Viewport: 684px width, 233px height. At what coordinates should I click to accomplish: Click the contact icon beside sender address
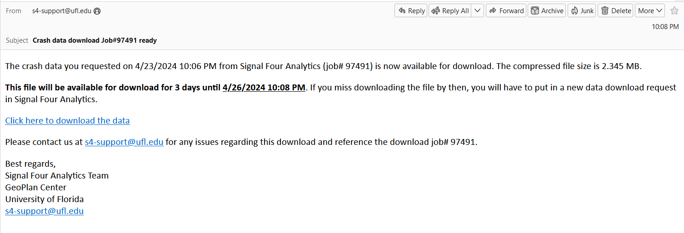(x=97, y=11)
